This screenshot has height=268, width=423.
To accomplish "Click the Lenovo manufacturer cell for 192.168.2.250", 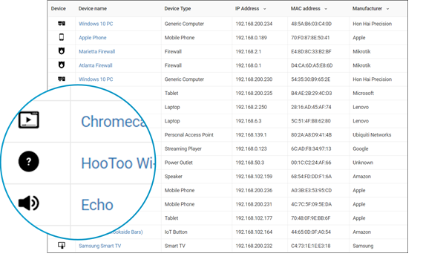I will 361,107.
